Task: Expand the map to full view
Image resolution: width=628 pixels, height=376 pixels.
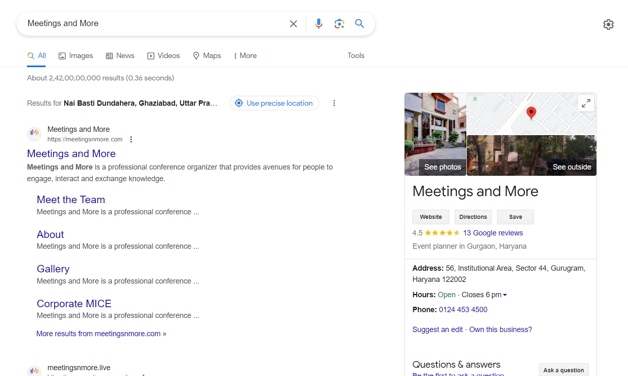Action: (x=586, y=103)
